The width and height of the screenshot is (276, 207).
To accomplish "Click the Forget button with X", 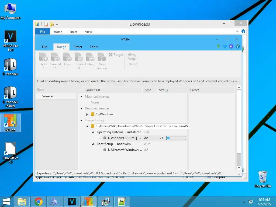I will [116, 54].
